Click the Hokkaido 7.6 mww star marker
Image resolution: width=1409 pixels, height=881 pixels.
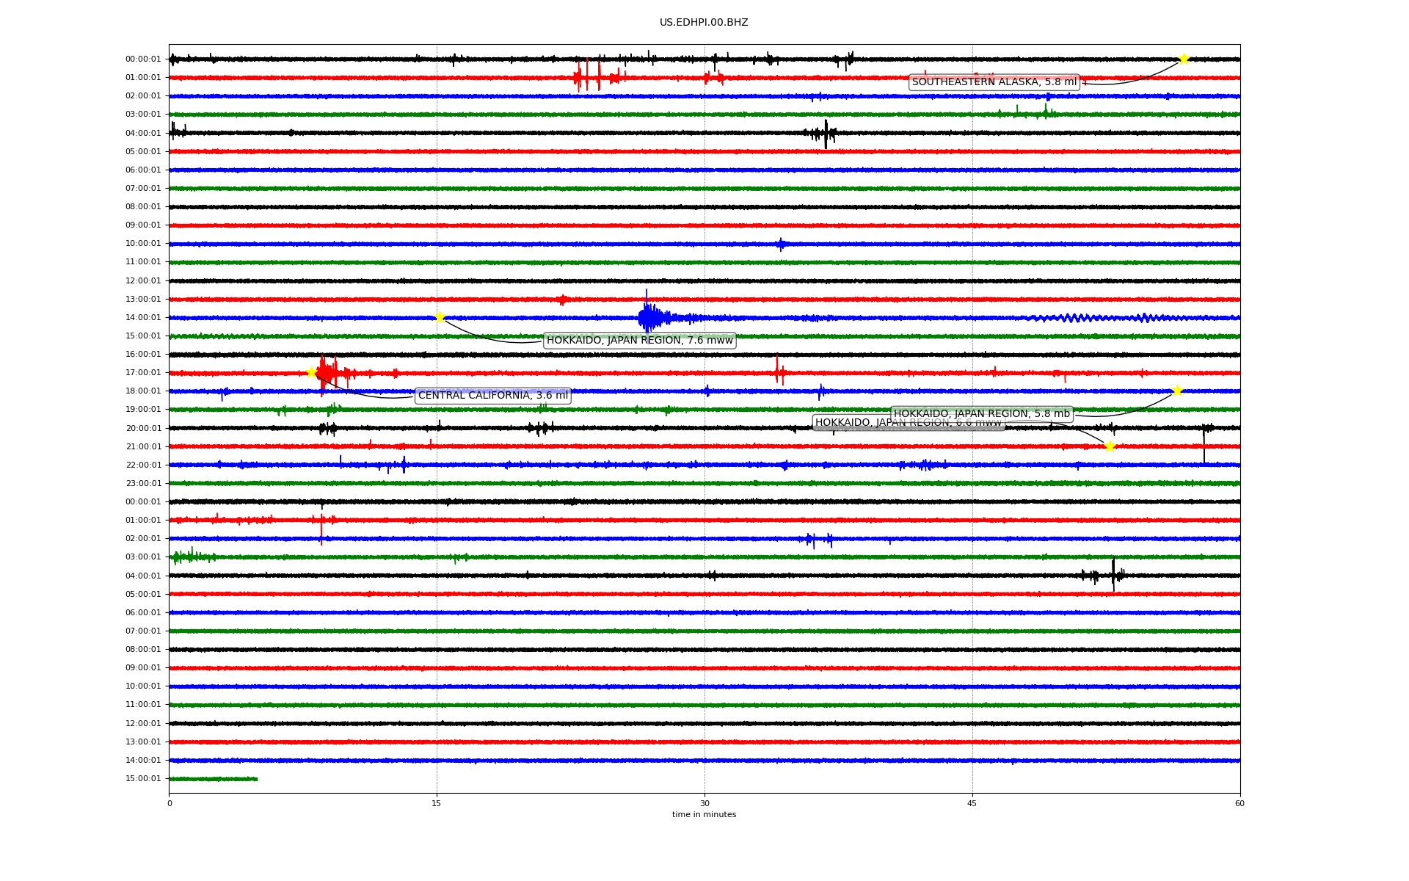(440, 317)
